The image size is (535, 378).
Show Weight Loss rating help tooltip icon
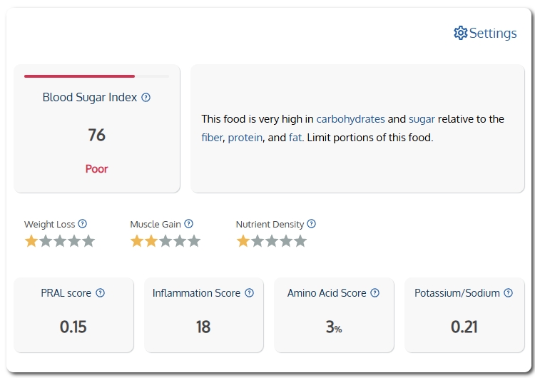tap(82, 224)
